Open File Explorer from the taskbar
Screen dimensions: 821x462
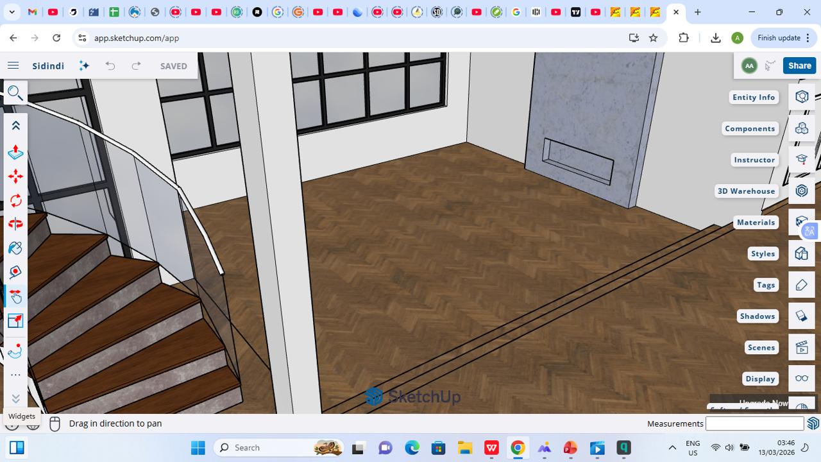(x=464, y=448)
